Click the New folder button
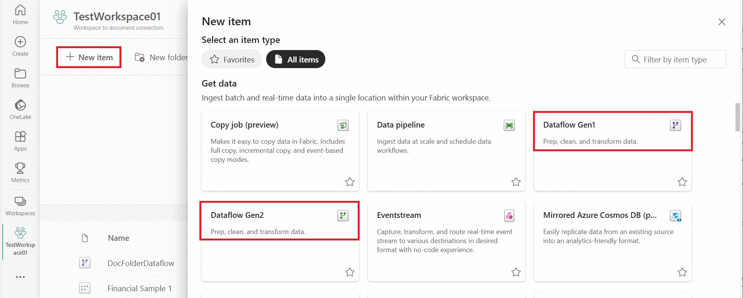Screen dimensions: 743x298 (x=161, y=58)
